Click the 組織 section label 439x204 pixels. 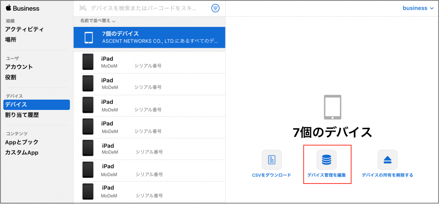pyautogui.click(x=10, y=21)
